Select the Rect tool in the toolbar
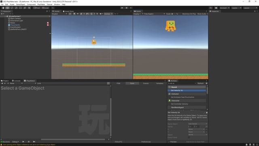The width and height of the screenshot is (259, 146). [21, 8]
